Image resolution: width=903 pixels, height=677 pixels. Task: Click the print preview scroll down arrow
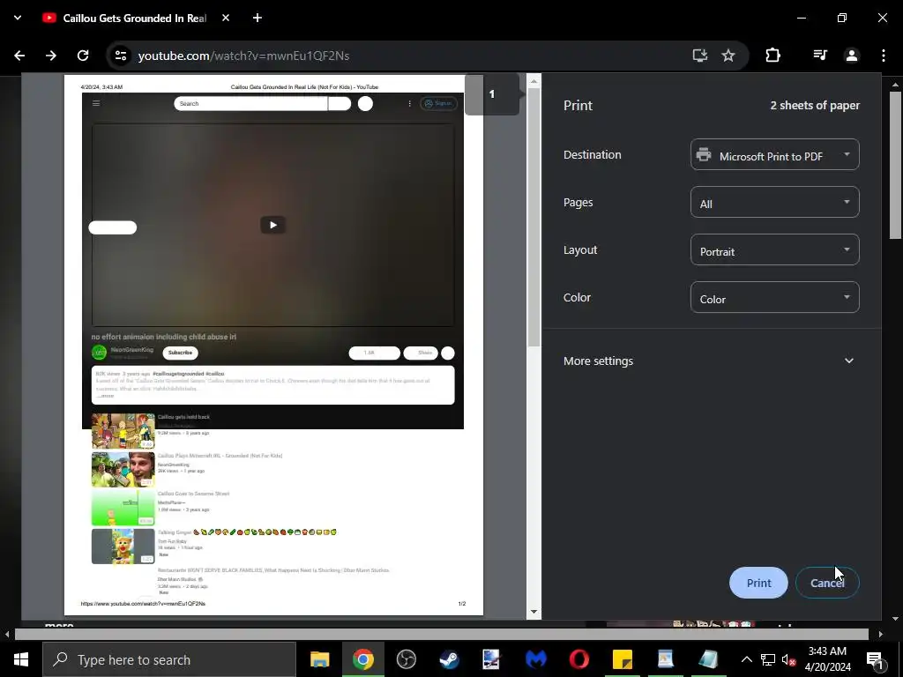pyautogui.click(x=534, y=612)
